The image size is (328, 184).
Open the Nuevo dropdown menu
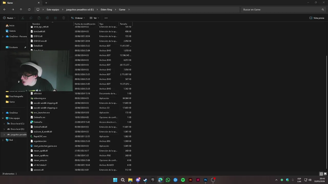[9, 18]
